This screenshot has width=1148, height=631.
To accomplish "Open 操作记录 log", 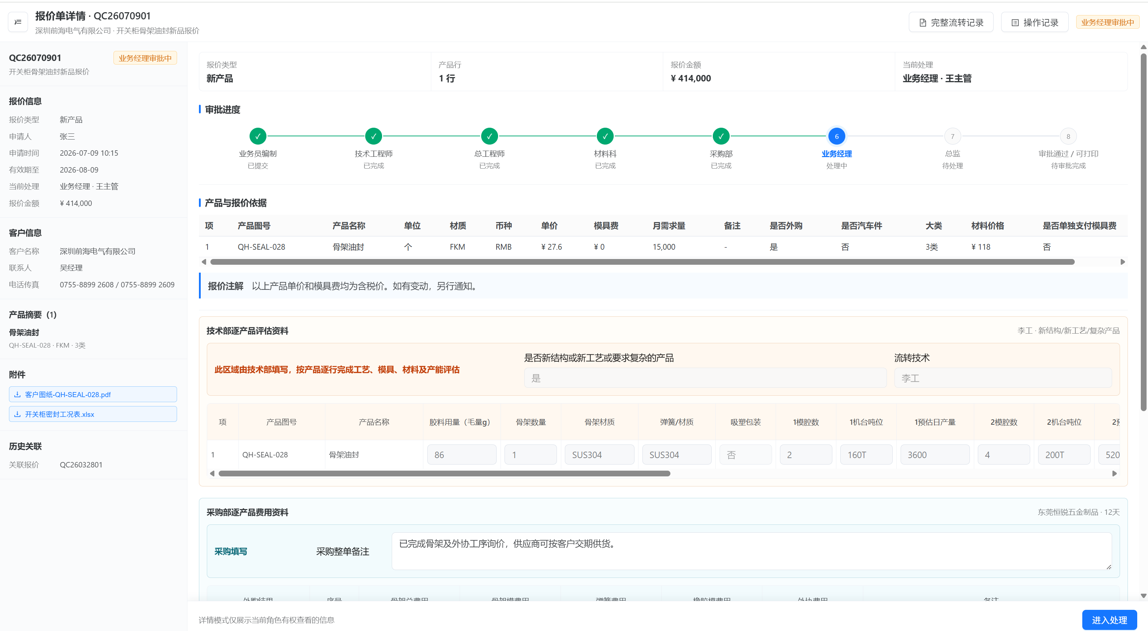I will [1035, 22].
